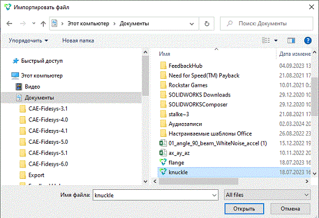Click the forward navigation arrow
Screen dimensions: 319x218
coord(23,24)
